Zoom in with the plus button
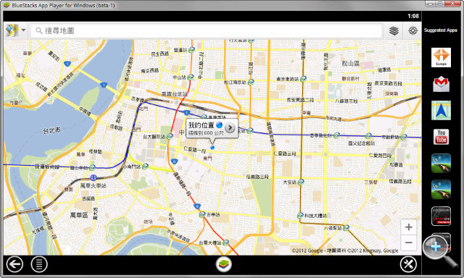 408,227
